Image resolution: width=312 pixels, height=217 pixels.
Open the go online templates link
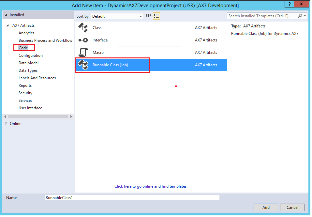point(151,186)
